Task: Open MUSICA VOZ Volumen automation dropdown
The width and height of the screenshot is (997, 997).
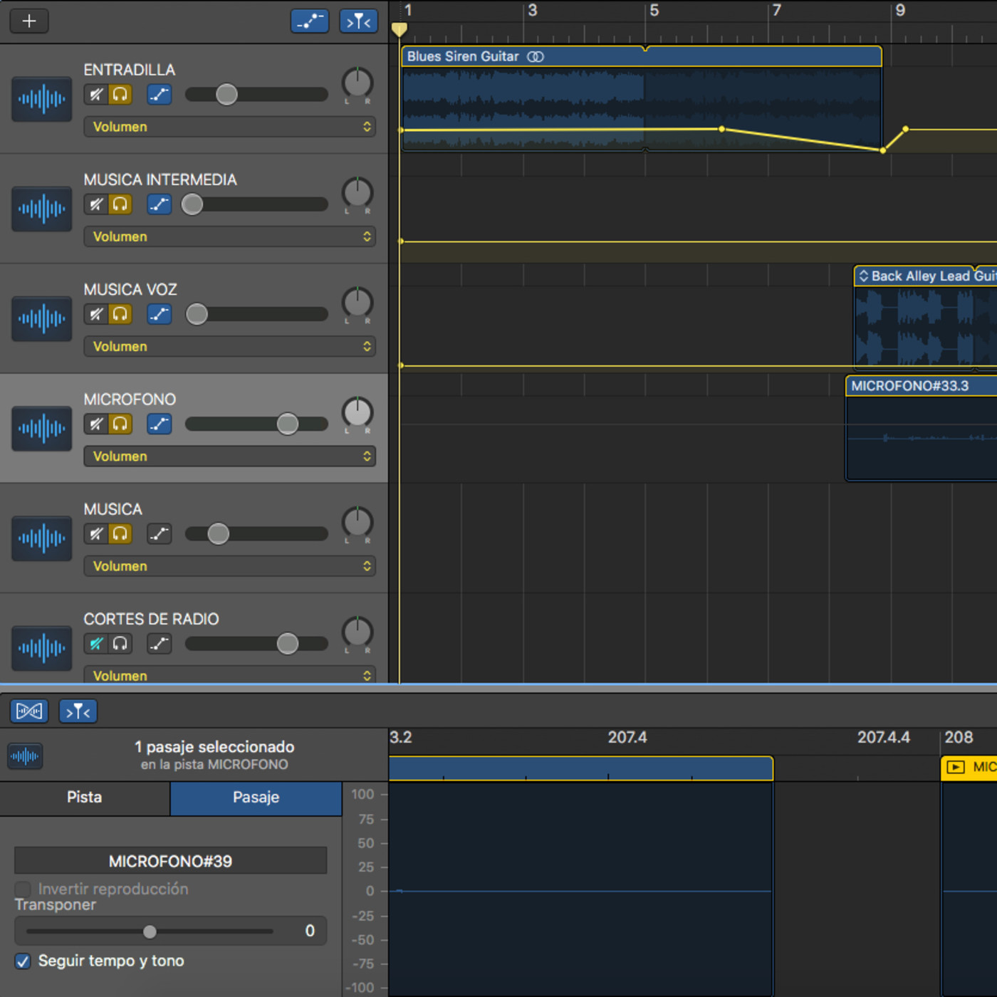Action: (x=230, y=346)
